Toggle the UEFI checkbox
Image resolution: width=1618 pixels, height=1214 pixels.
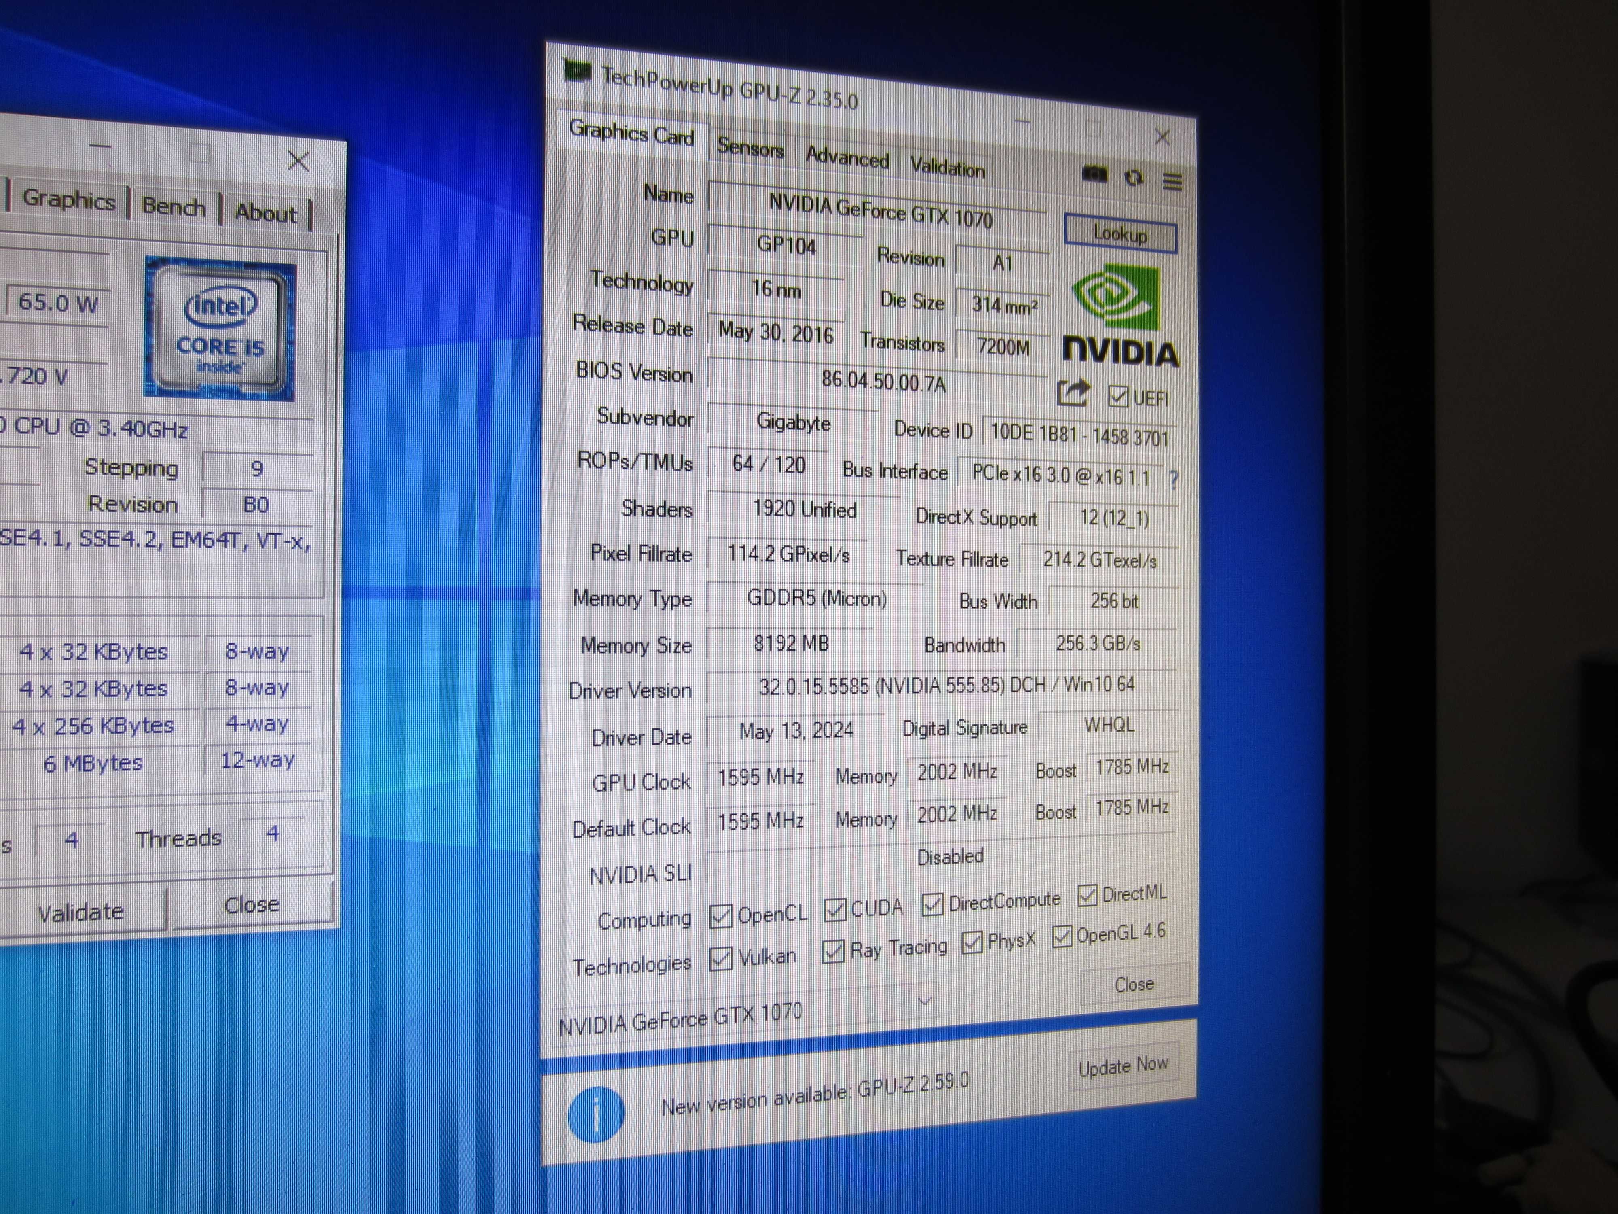(x=1118, y=396)
